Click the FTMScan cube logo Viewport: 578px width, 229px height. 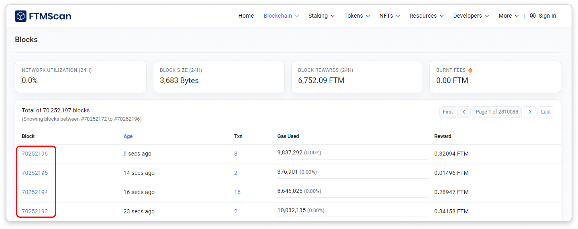click(x=21, y=16)
